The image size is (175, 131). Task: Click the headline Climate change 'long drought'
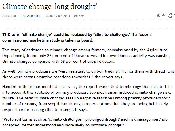(x=50, y=6)
